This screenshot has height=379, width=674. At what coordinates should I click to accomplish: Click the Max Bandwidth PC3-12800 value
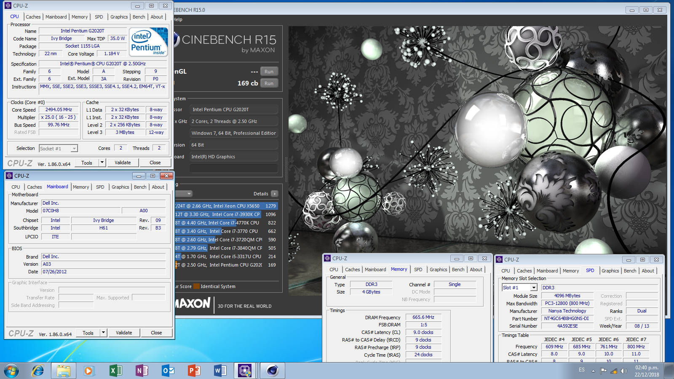pyautogui.click(x=567, y=303)
